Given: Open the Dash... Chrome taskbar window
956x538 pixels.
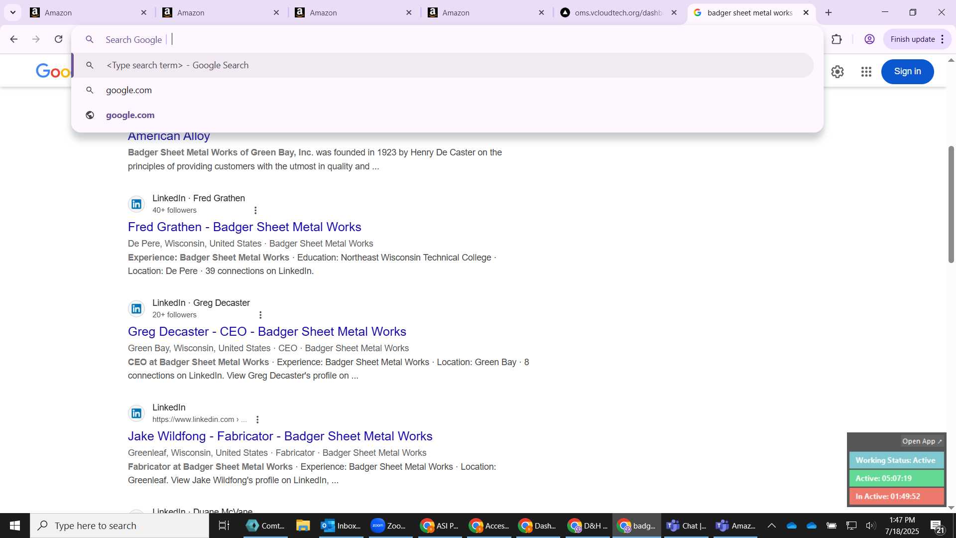Looking at the screenshot, I should pyautogui.click(x=538, y=526).
